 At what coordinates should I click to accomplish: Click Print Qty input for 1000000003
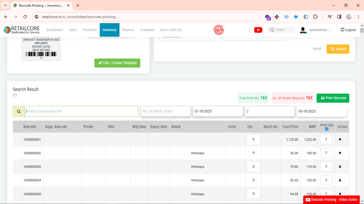[x=326, y=166]
